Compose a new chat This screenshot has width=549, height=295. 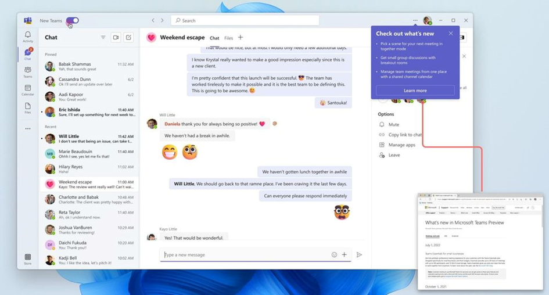point(128,37)
